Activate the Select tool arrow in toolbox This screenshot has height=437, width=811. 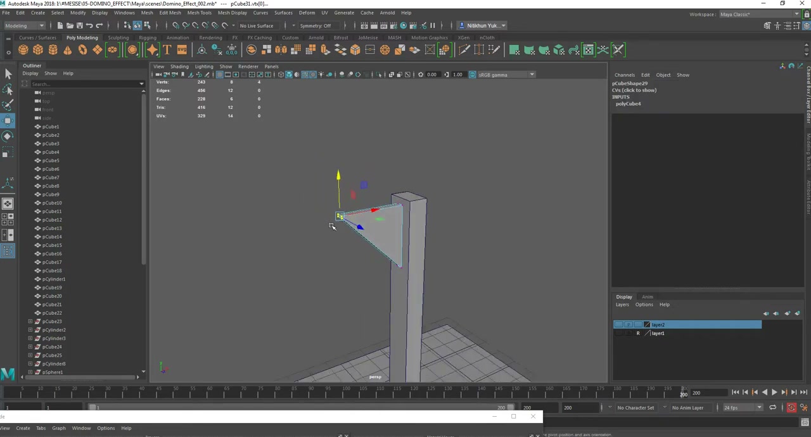click(x=8, y=74)
